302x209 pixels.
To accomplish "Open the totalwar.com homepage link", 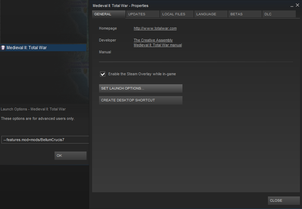I will (155, 28).
